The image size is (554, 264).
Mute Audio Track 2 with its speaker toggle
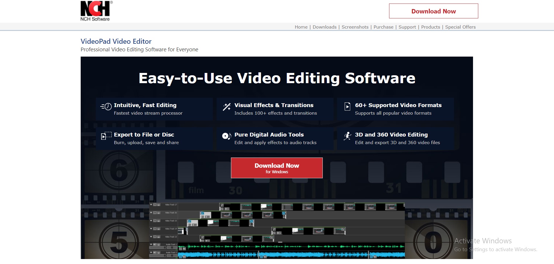[155, 252]
